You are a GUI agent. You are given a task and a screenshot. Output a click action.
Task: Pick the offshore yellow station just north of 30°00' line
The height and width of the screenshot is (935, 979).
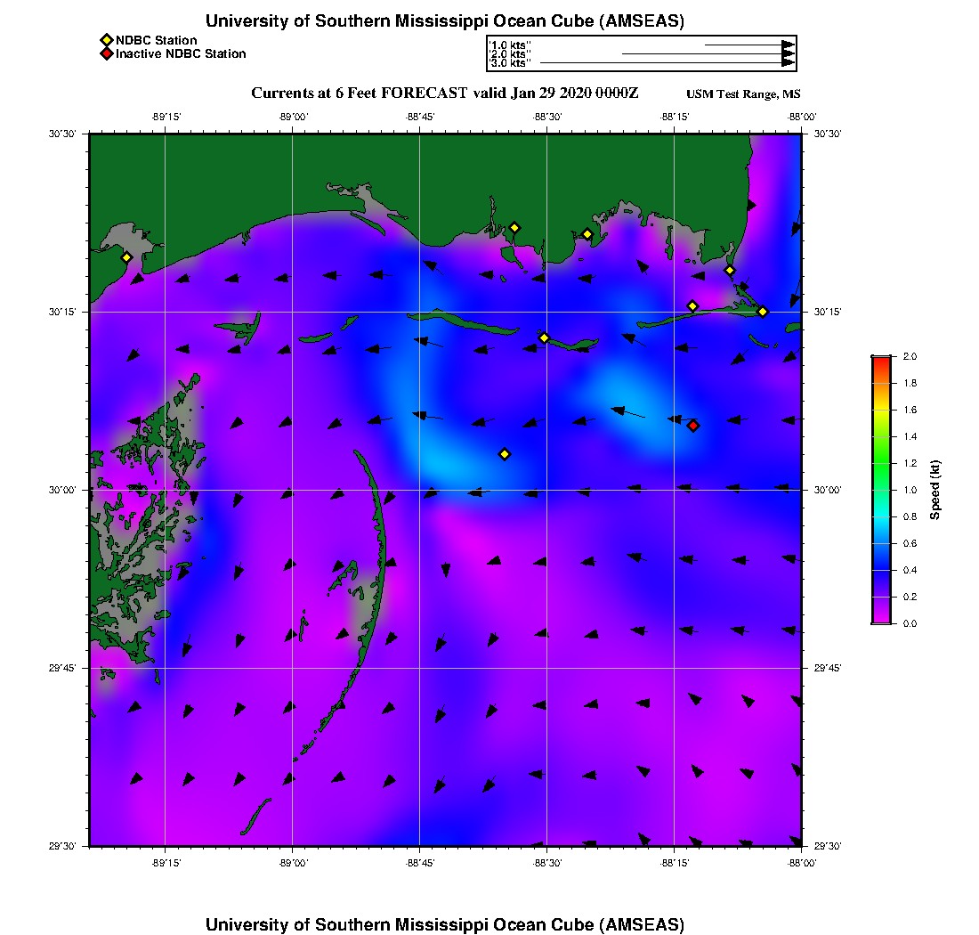(505, 454)
